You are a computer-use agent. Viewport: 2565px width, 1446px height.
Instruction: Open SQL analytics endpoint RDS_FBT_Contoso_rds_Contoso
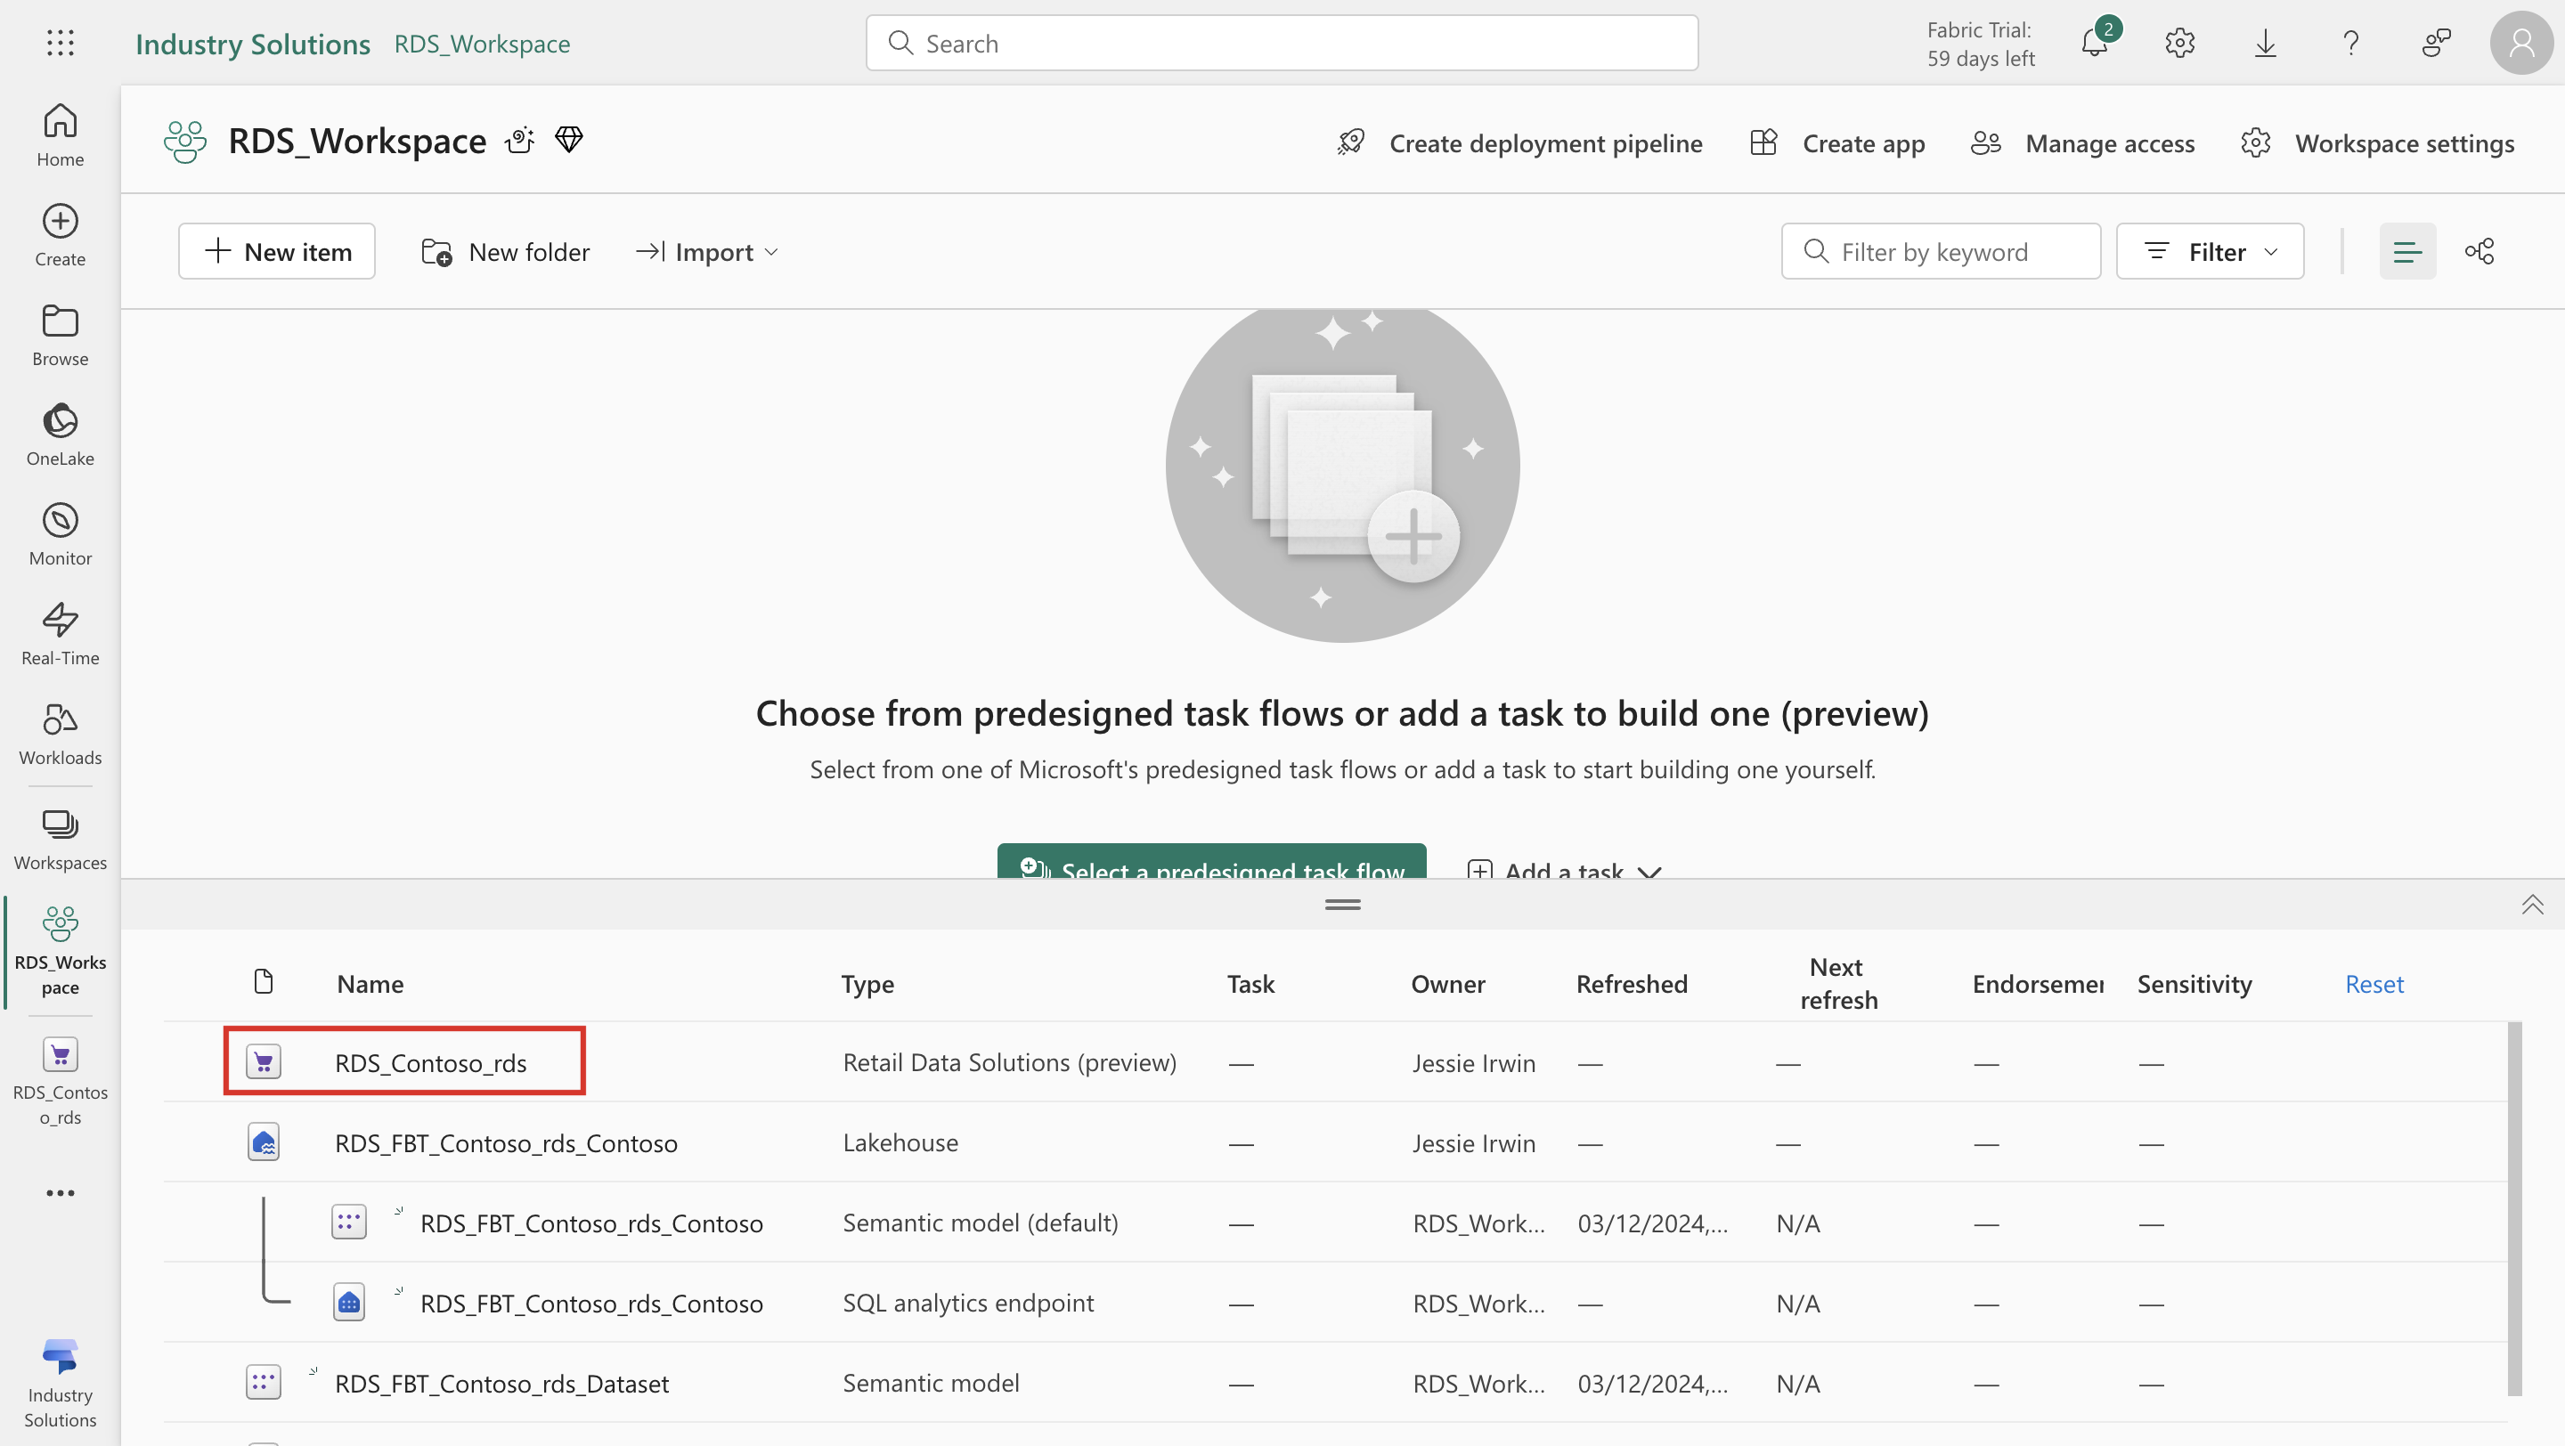click(x=591, y=1303)
